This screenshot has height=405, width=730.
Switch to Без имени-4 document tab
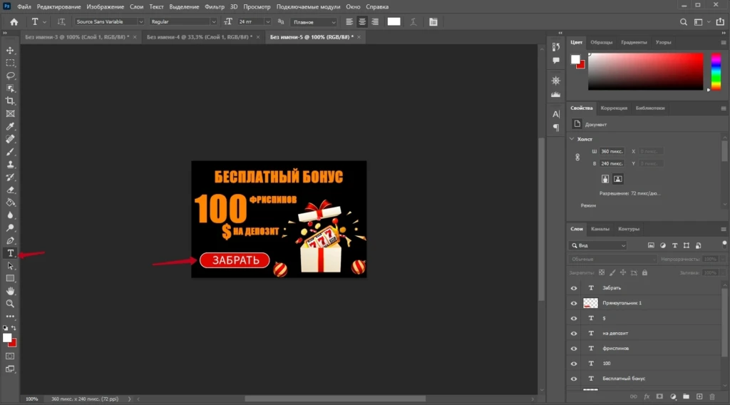click(200, 37)
